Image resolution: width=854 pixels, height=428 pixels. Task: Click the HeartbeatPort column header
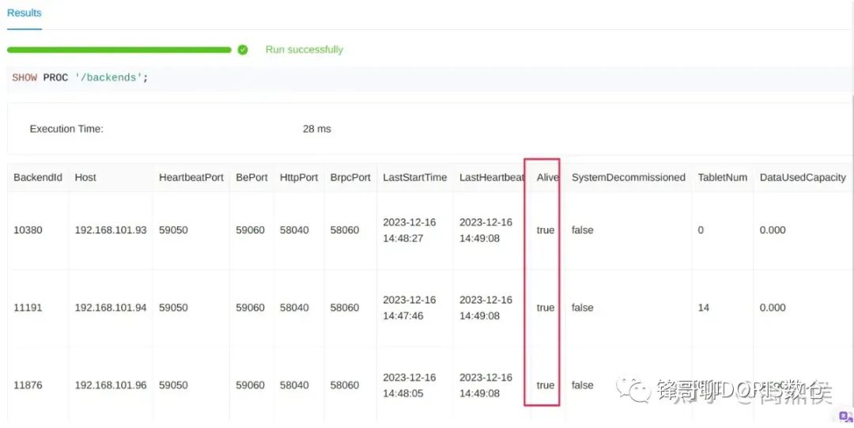point(191,178)
